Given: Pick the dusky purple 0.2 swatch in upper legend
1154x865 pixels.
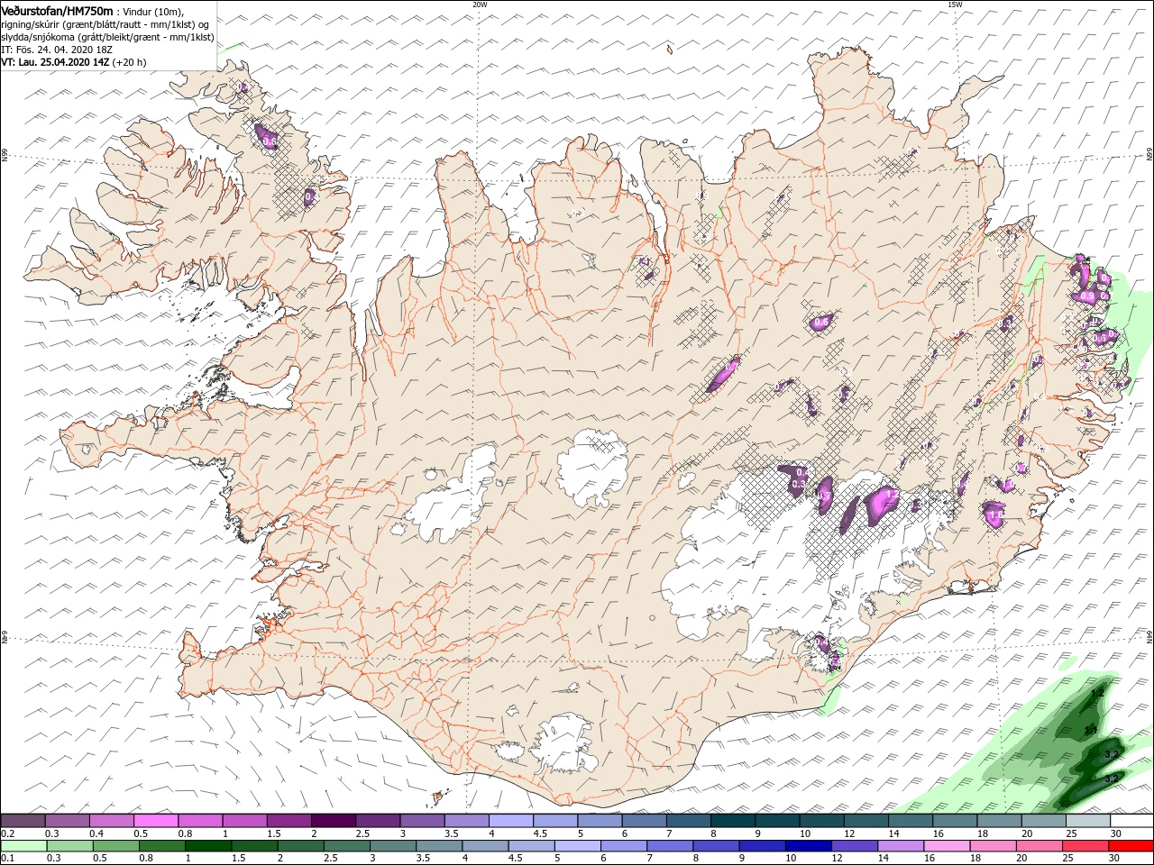Looking at the screenshot, I should pos(23,820).
